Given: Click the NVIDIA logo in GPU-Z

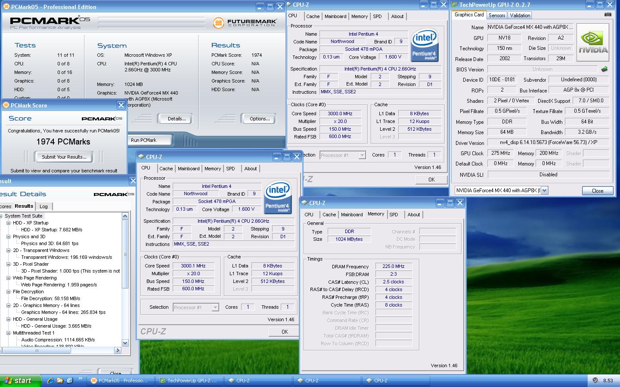Looking at the screenshot, I should click(x=593, y=42).
